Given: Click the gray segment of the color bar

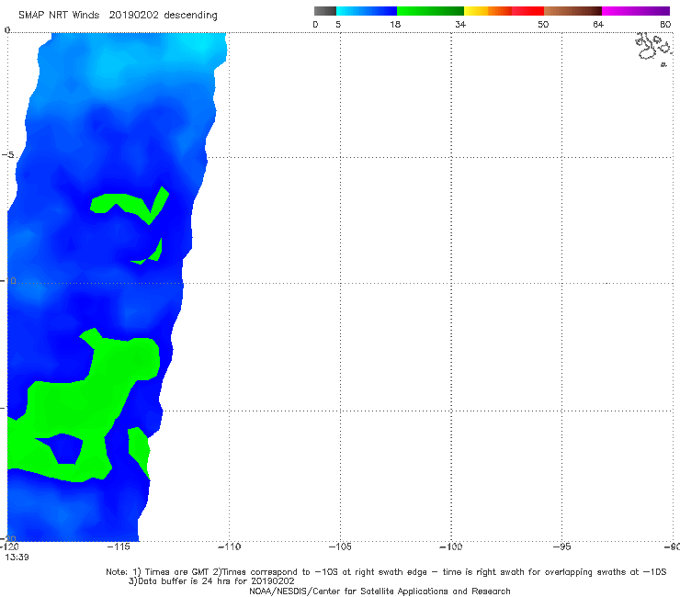Looking at the screenshot, I should click(324, 11).
